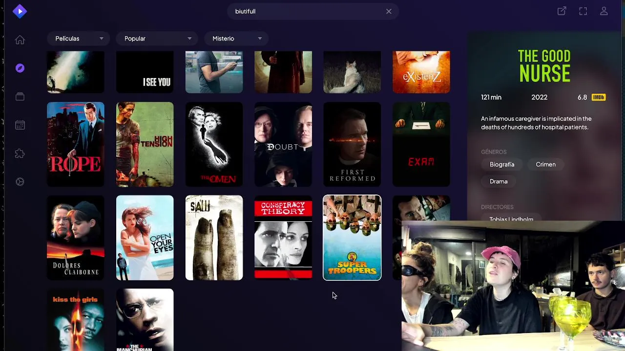
Task: Open the Doubt movie poster
Action: pyautogui.click(x=283, y=144)
